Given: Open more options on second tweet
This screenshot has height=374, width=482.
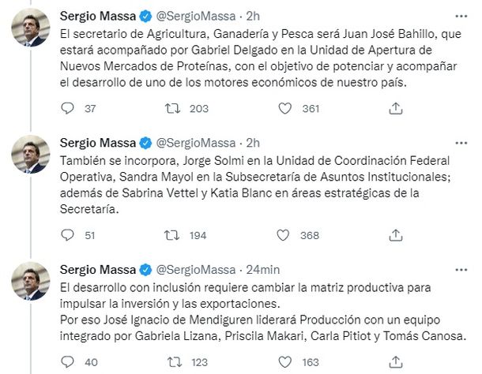Looking at the screenshot, I should [x=461, y=143].
